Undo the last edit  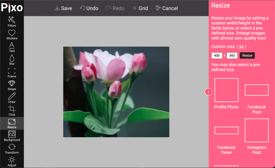point(89,8)
